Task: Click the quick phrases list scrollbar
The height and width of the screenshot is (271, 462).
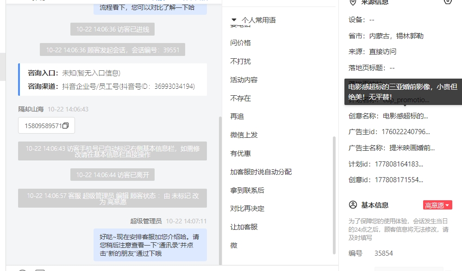Action: pyautogui.click(x=334, y=195)
